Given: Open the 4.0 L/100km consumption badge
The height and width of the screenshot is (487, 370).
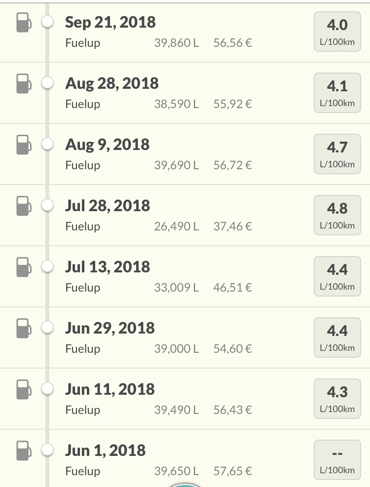Looking at the screenshot, I should pyautogui.click(x=337, y=32).
